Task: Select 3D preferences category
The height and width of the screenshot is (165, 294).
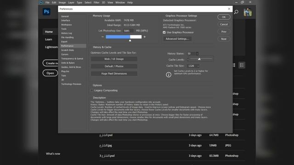Action: click(62, 80)
